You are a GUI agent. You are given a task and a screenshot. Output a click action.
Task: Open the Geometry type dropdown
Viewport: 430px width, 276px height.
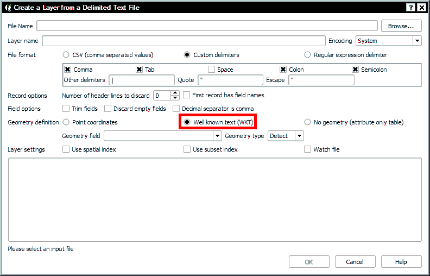299,136
